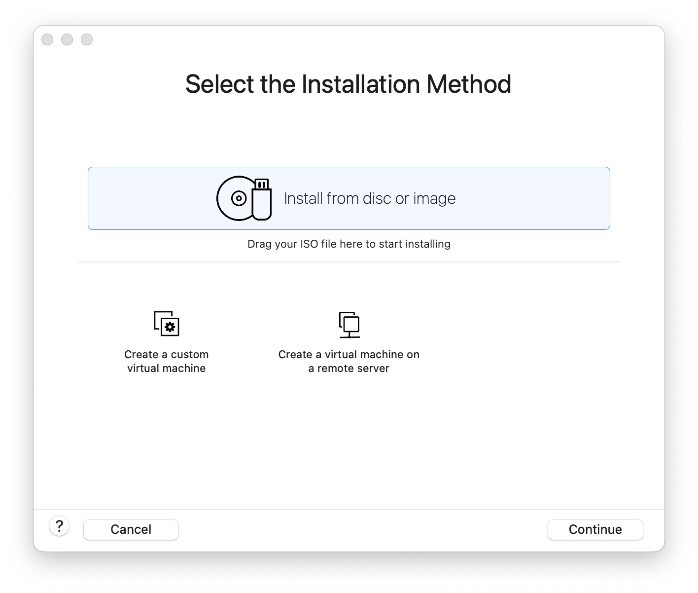
Task: Click the remote server virtual machine icon
Action: click(349, 325)
